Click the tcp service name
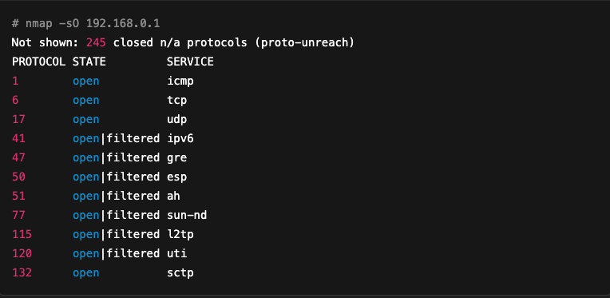Screen dimensions: 610x298 coord(177,101)
